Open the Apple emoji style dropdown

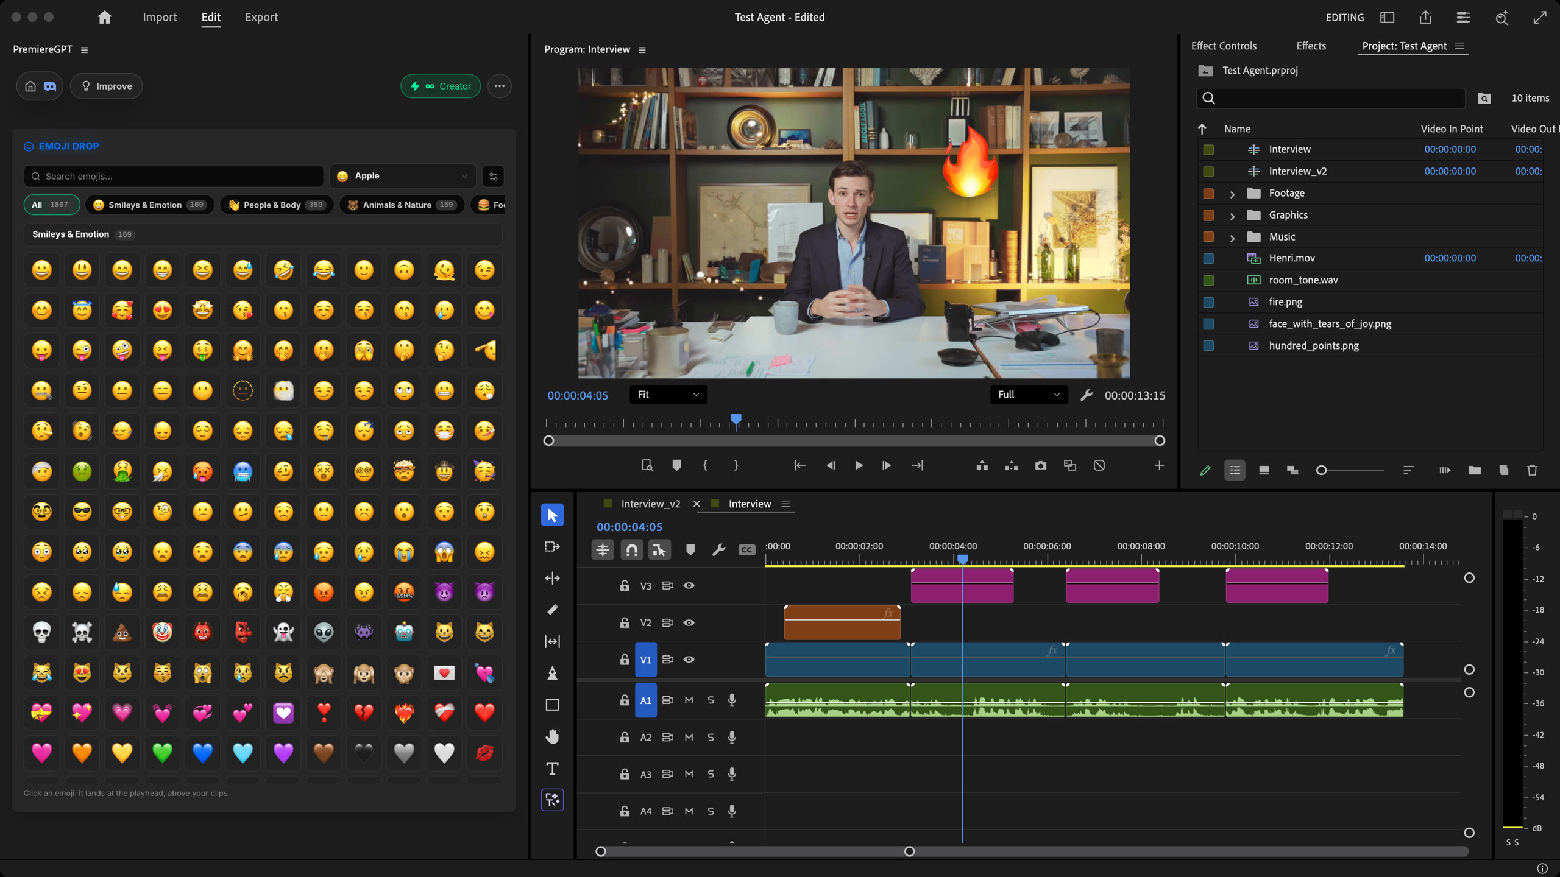(403, 177)
